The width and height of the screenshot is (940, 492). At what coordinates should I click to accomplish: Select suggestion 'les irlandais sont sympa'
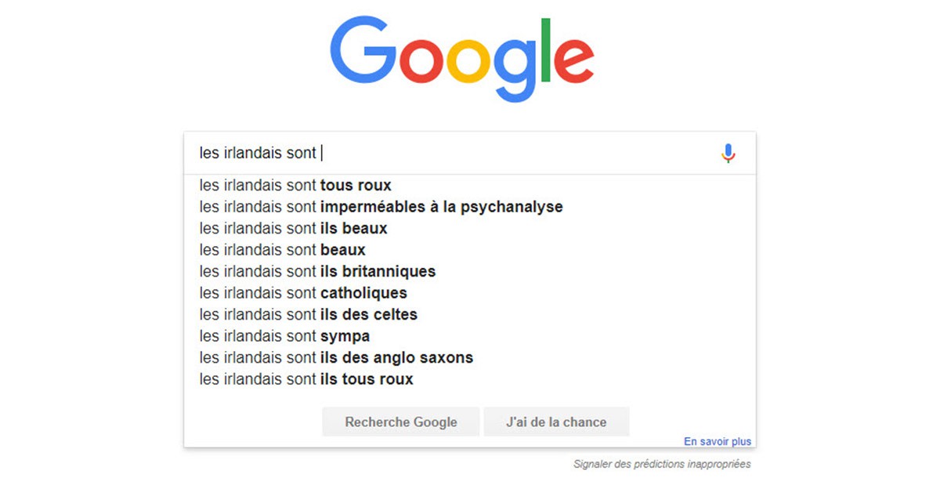click(284, 335)
